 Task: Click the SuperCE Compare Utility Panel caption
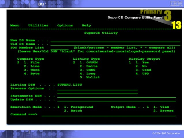pyautogui.click(x=136, y=18)
